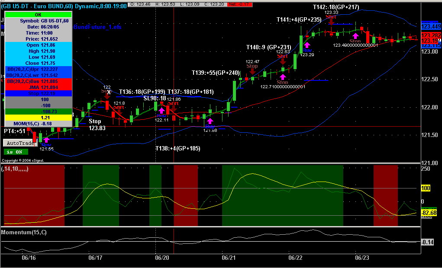Image resolution: width=442 pixels, height=268 pixels.
Task: Click the AutoTrade button
Action: click(x=20, y=143)
